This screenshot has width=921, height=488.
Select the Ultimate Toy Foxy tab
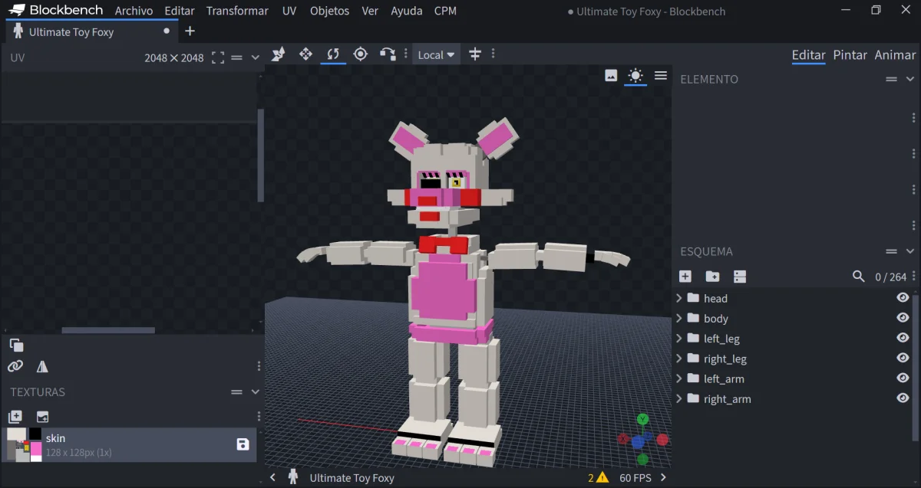(x=91, y=31)
